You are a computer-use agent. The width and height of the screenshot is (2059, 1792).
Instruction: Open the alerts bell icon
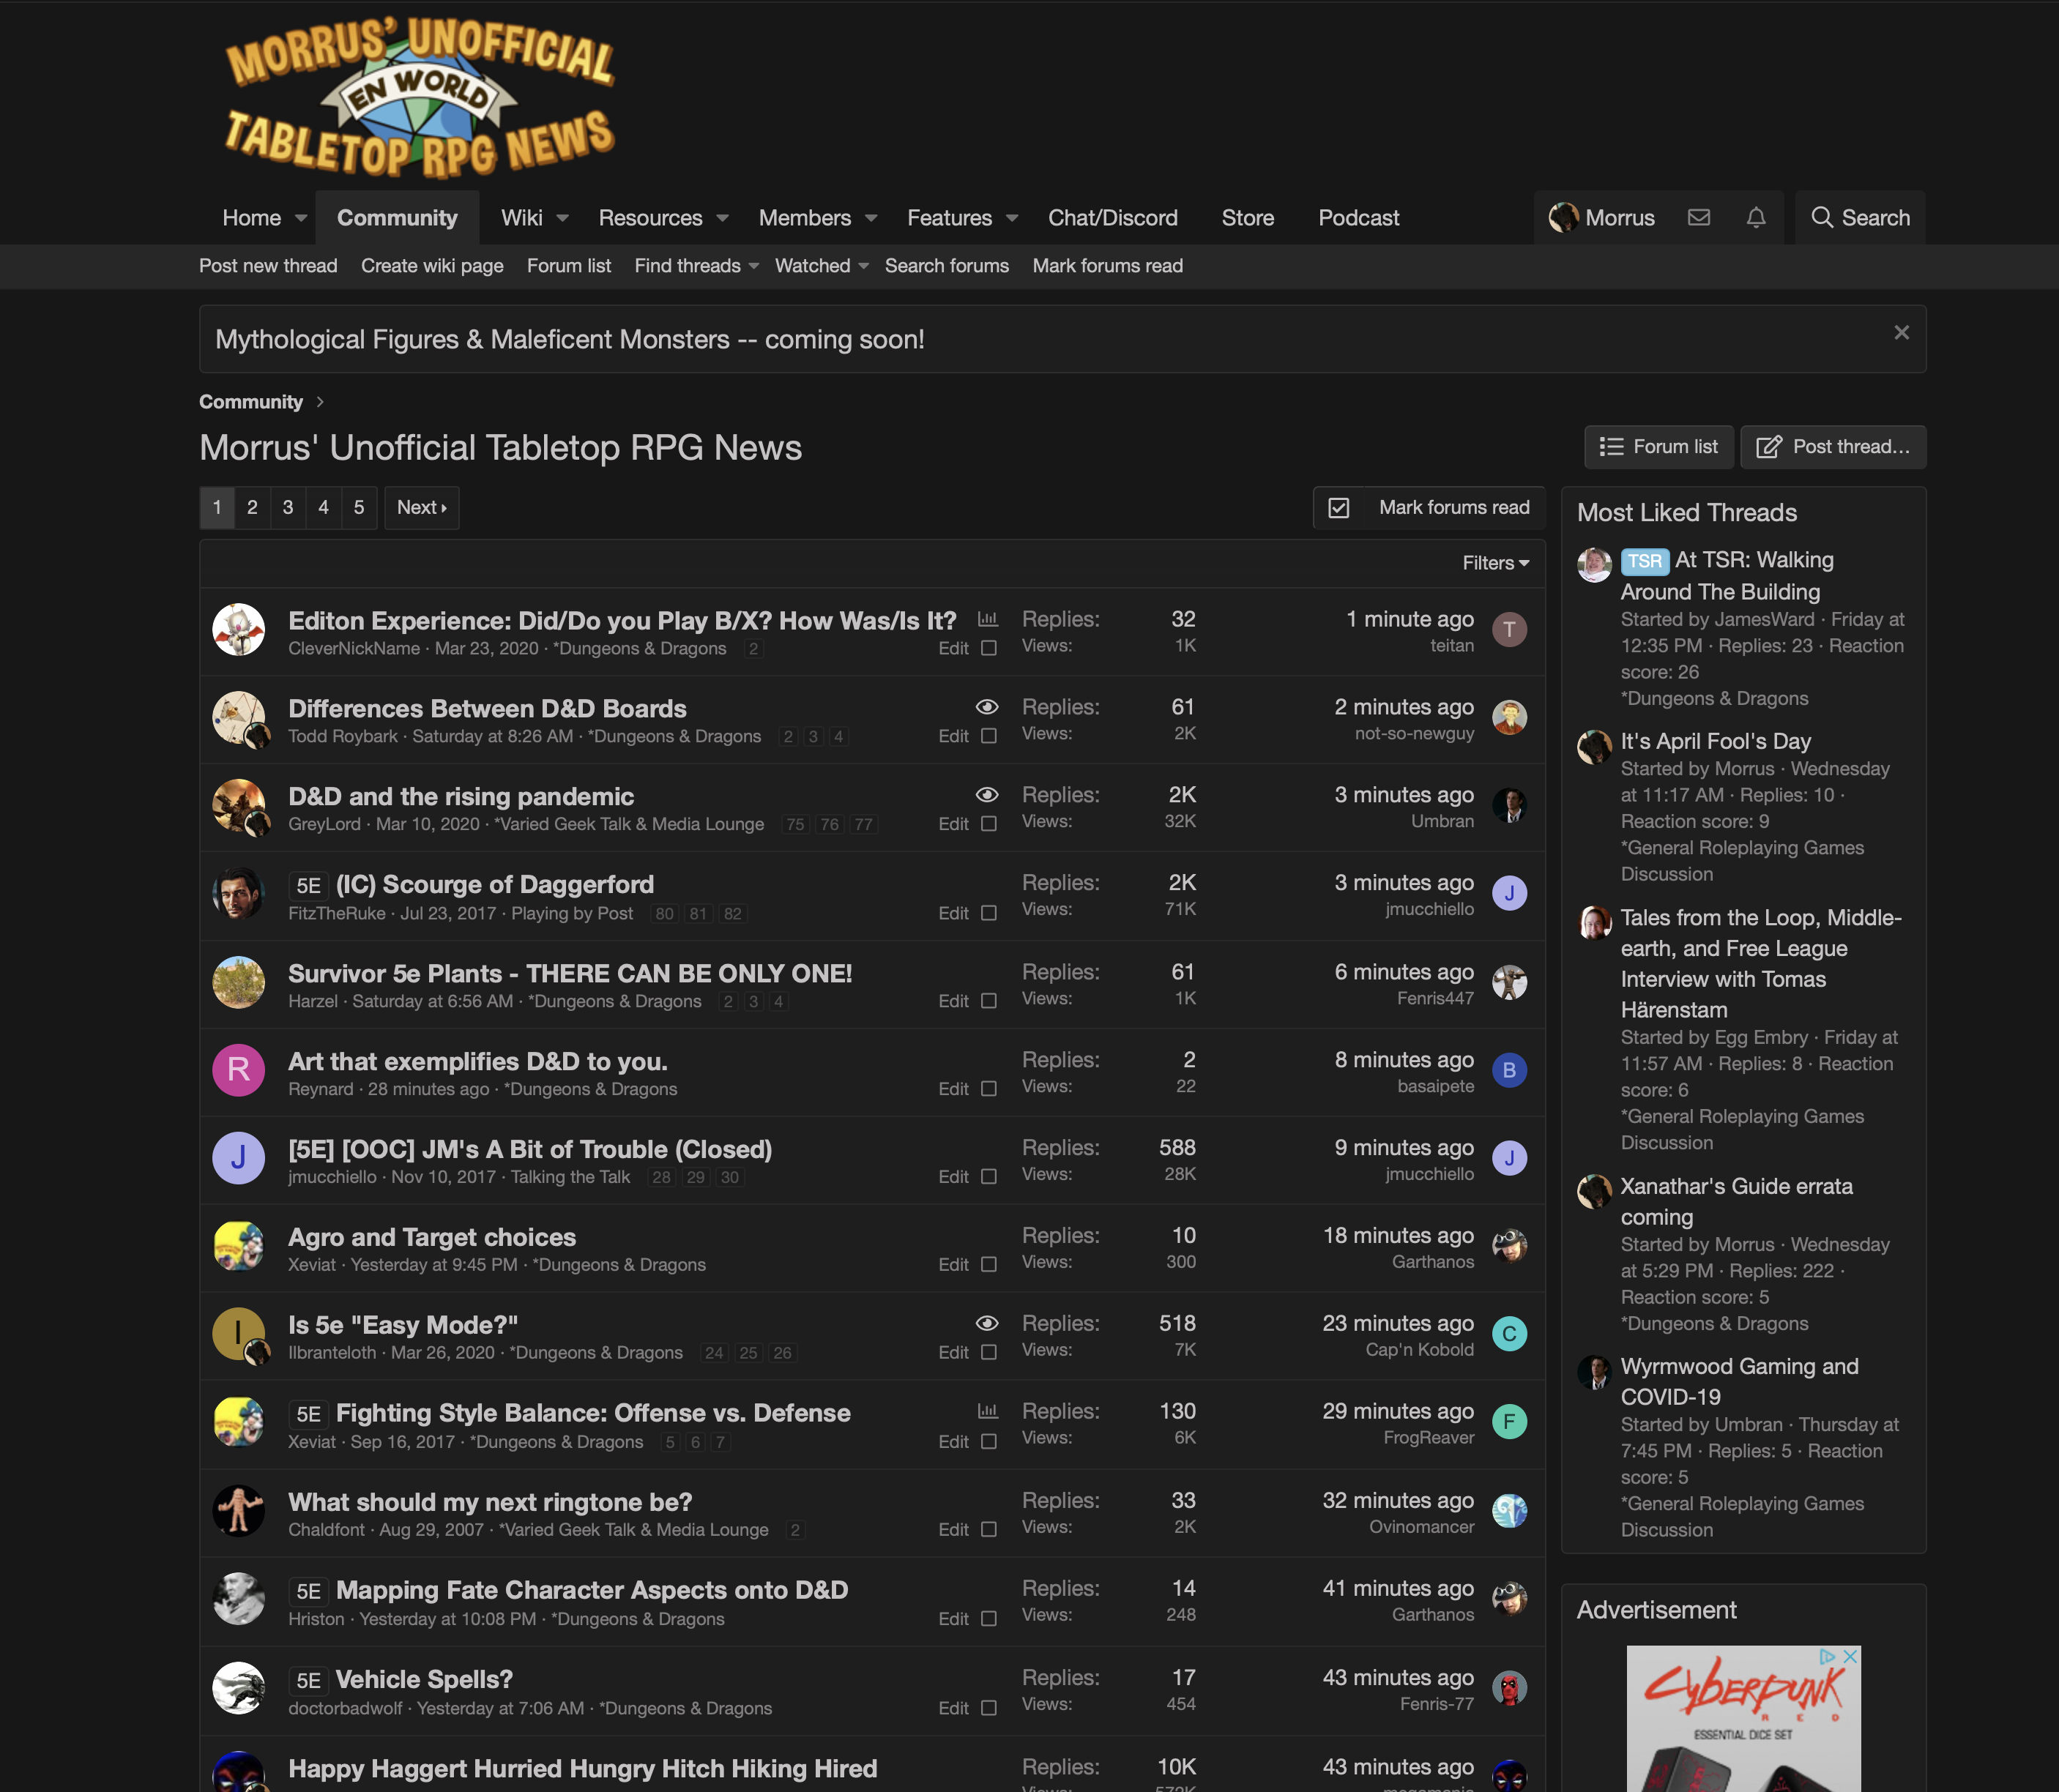point(1755,217)
